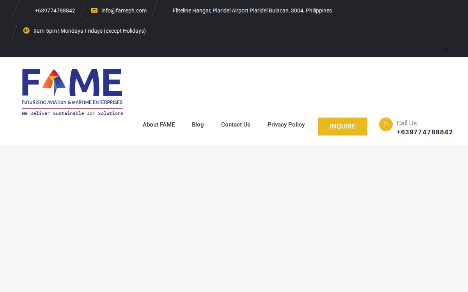This screenshot has width=468, height=292.
Task: Open the About FAME menu item
Action: click(x=159, y=125)
